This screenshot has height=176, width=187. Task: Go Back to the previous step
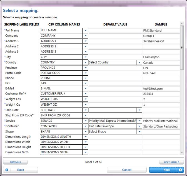(21, 170)
